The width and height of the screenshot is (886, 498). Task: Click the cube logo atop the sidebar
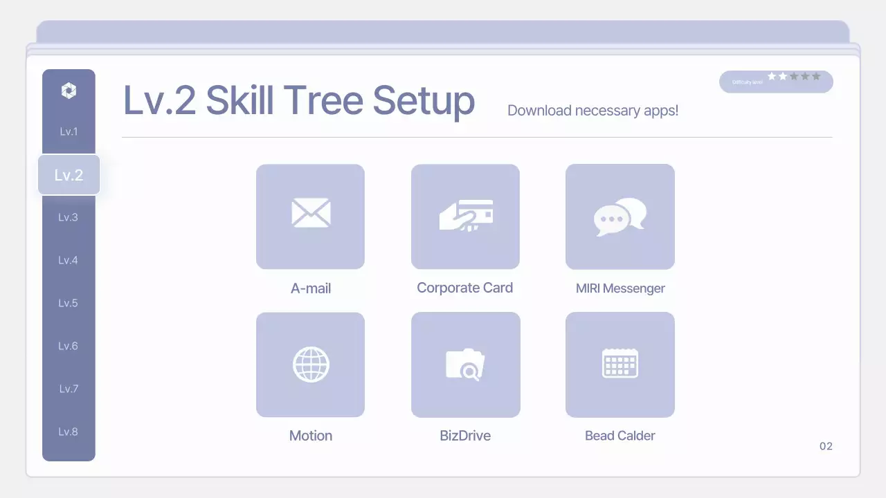69,90
